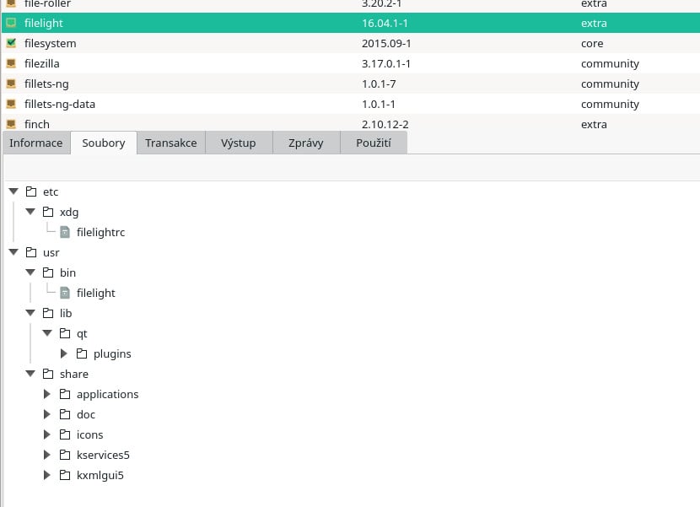Click the package icon beside file-roller
The image size is (700, 507).
[12, 4]
